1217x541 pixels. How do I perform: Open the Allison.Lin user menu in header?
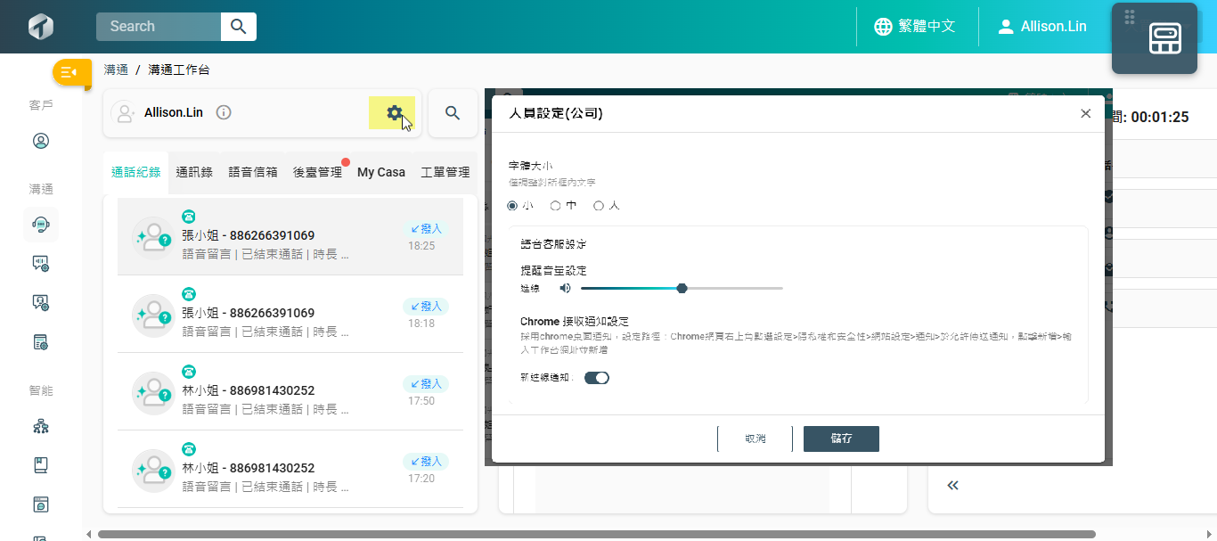click(1042, 26)
